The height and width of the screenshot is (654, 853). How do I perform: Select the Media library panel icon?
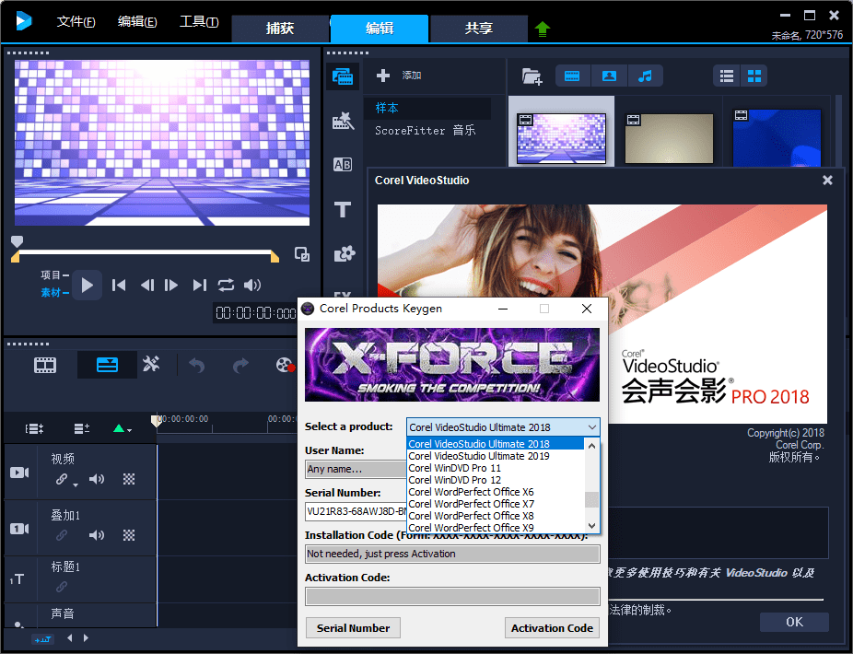click(x=343, y=76)
